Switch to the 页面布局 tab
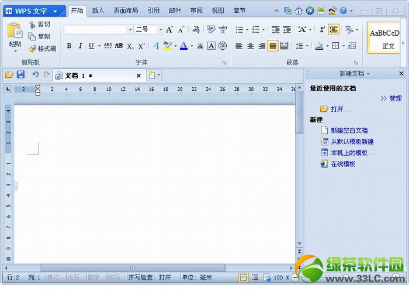The image size is (409, 291). pyautogui.click(x=126, y=11)
